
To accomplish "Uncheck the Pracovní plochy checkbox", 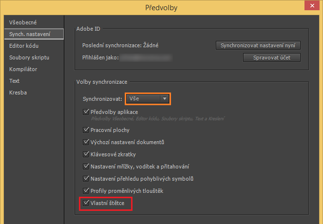I will click(87, 131).
